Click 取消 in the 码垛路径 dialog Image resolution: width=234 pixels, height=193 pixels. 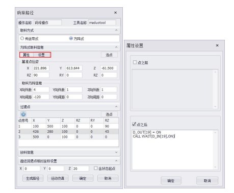(108, 178)
